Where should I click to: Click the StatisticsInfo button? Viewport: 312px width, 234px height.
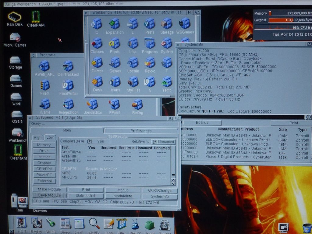pyautogui.click(x=86, y=196)
